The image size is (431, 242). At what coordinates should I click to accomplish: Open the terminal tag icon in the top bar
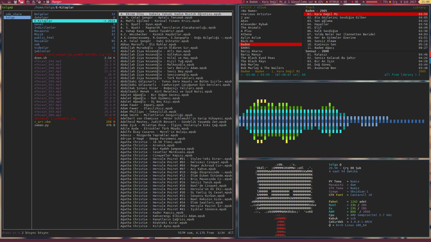[x=3, y=2]
